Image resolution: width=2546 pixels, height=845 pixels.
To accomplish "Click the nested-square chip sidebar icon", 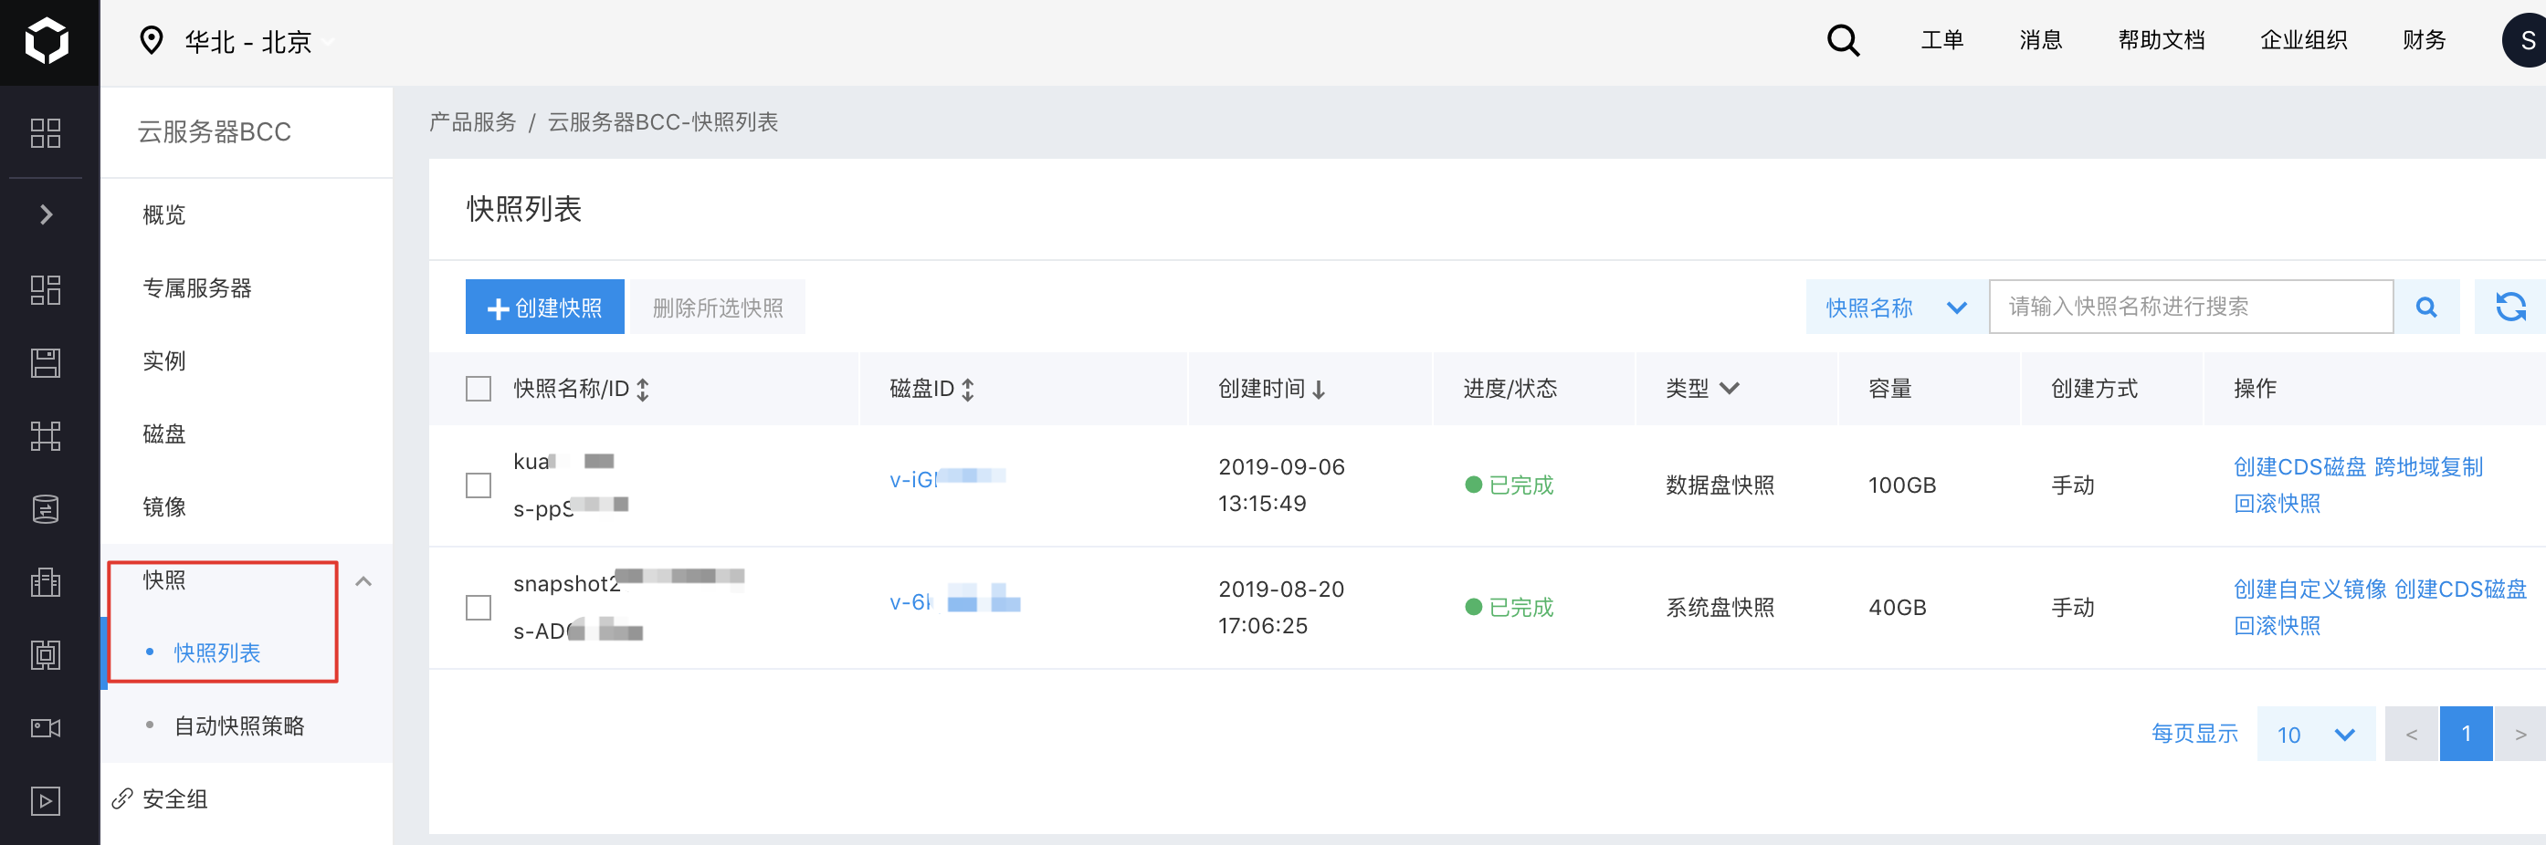I will [46, 654].
